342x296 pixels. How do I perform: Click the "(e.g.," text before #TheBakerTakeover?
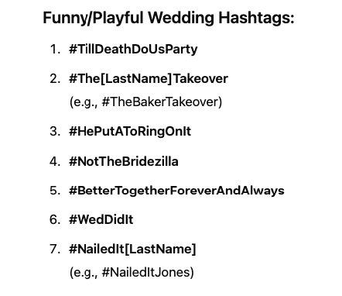tap(84, 102)
